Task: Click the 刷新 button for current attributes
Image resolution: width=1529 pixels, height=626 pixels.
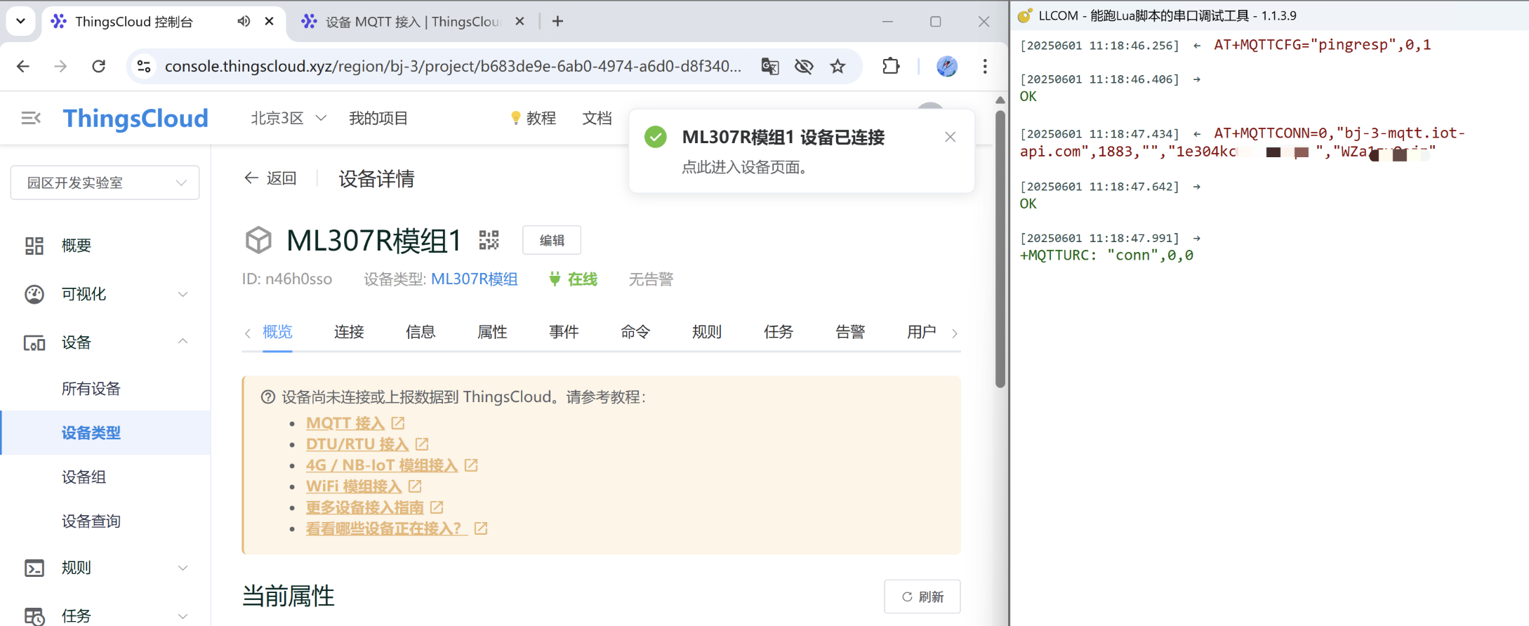Action: (922, 597)
